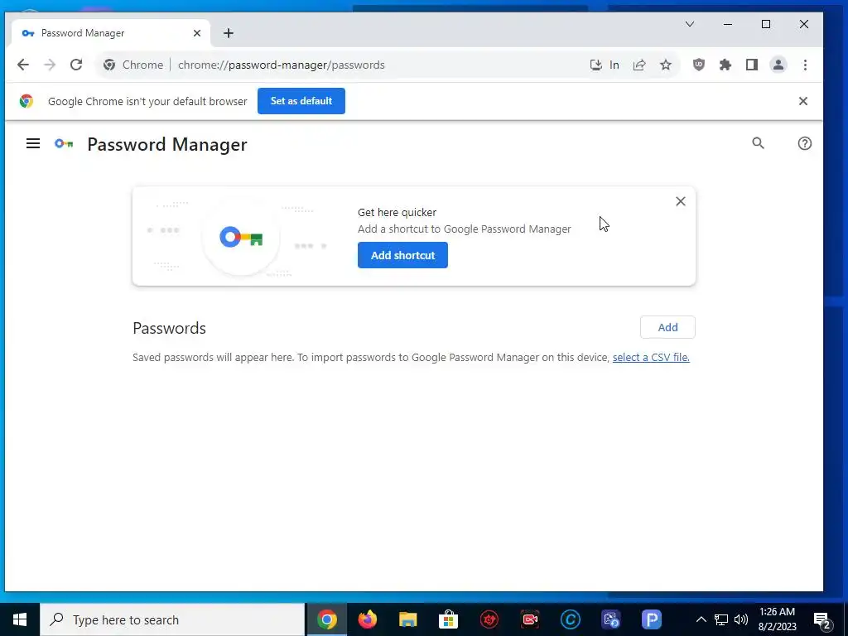The width and height of the screenshot is (848, 636).
Task: Open the notification center icon
Action: pos(822,619)
